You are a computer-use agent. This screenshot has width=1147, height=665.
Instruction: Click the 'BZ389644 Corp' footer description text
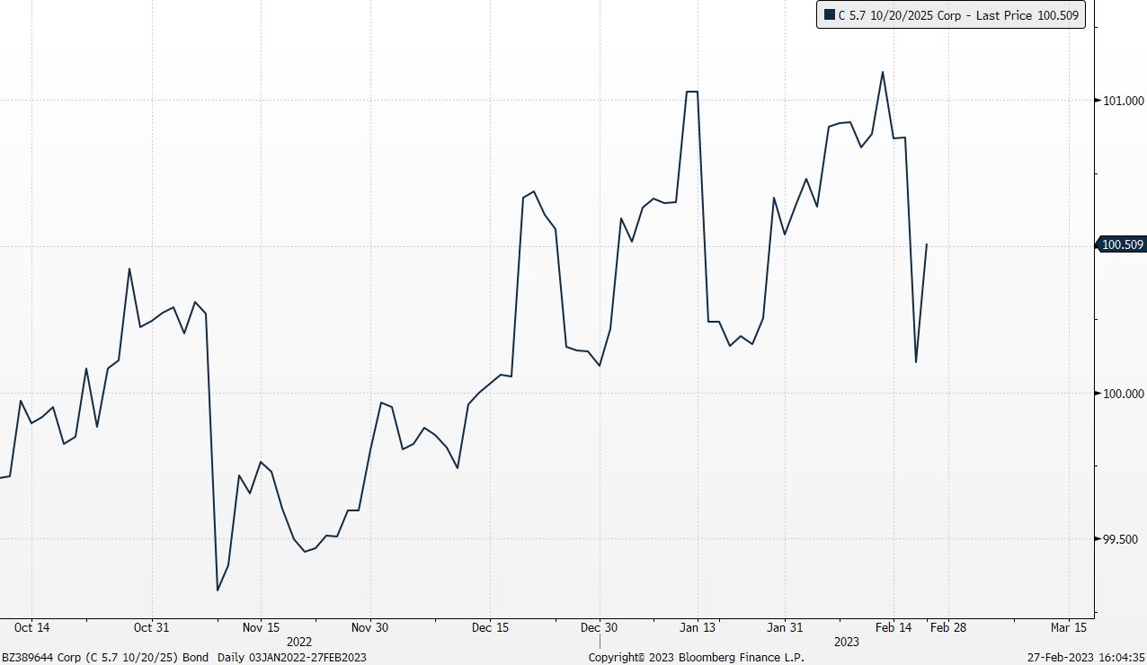coord(184,658)
